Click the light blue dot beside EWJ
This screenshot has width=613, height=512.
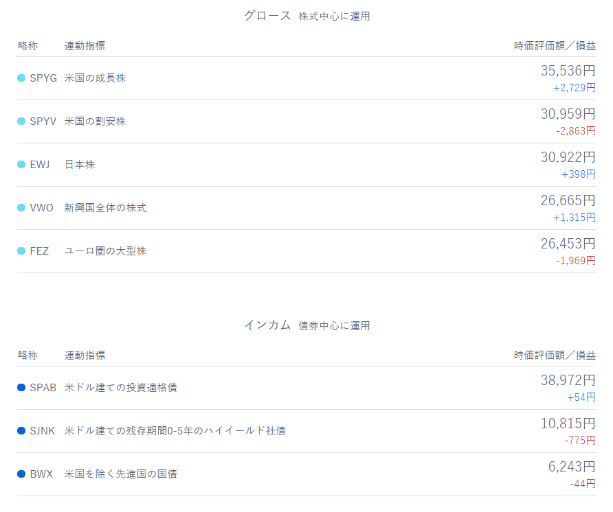coord(21,165)
